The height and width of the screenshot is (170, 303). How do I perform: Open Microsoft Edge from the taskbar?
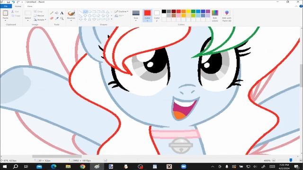point(53,167)
